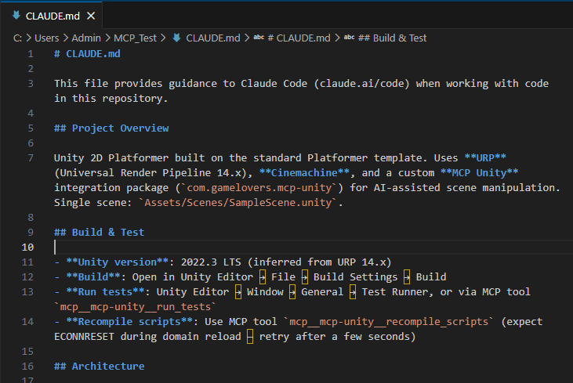Viewport: 573px width, 383px height.
Task: Place cursor on empty line 10
Action: point(313,248)
